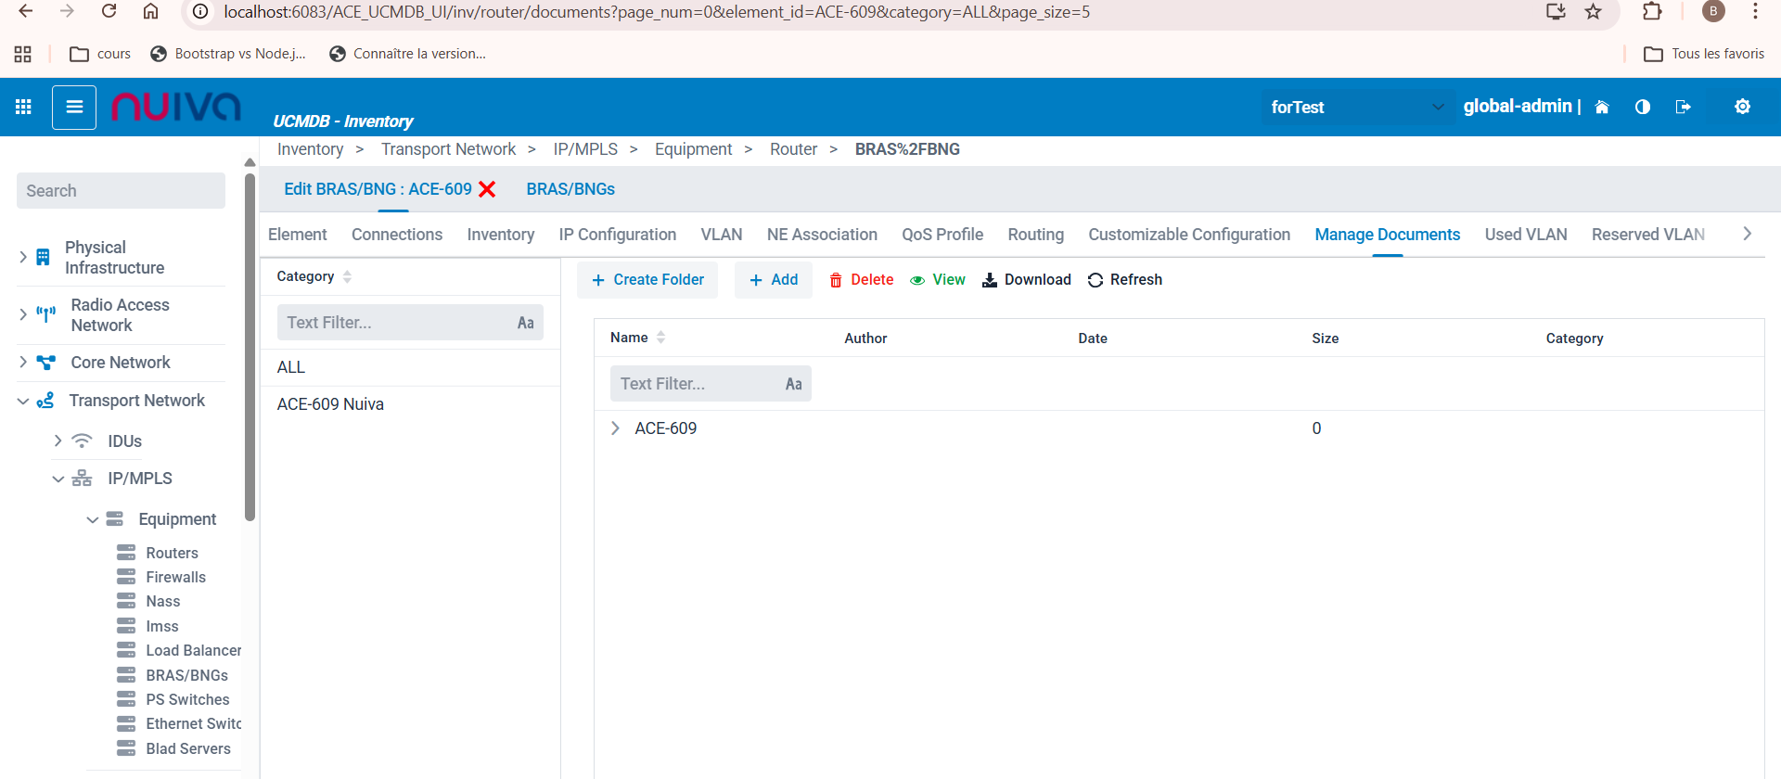Switch to the IP Configuration tab

617,235
